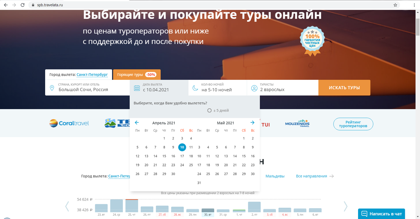Go to next month with right arrow
Viewport: 420px width, 219px height.
(252, 122)
